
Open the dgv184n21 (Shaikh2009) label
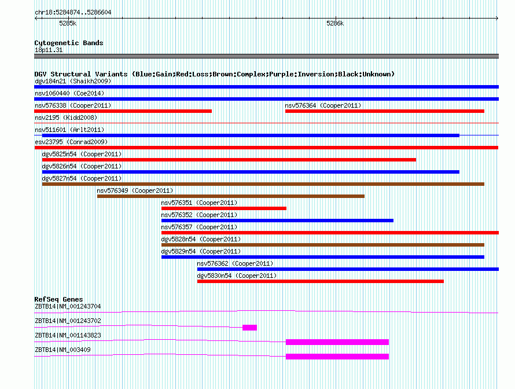click(x=73, y=81)
